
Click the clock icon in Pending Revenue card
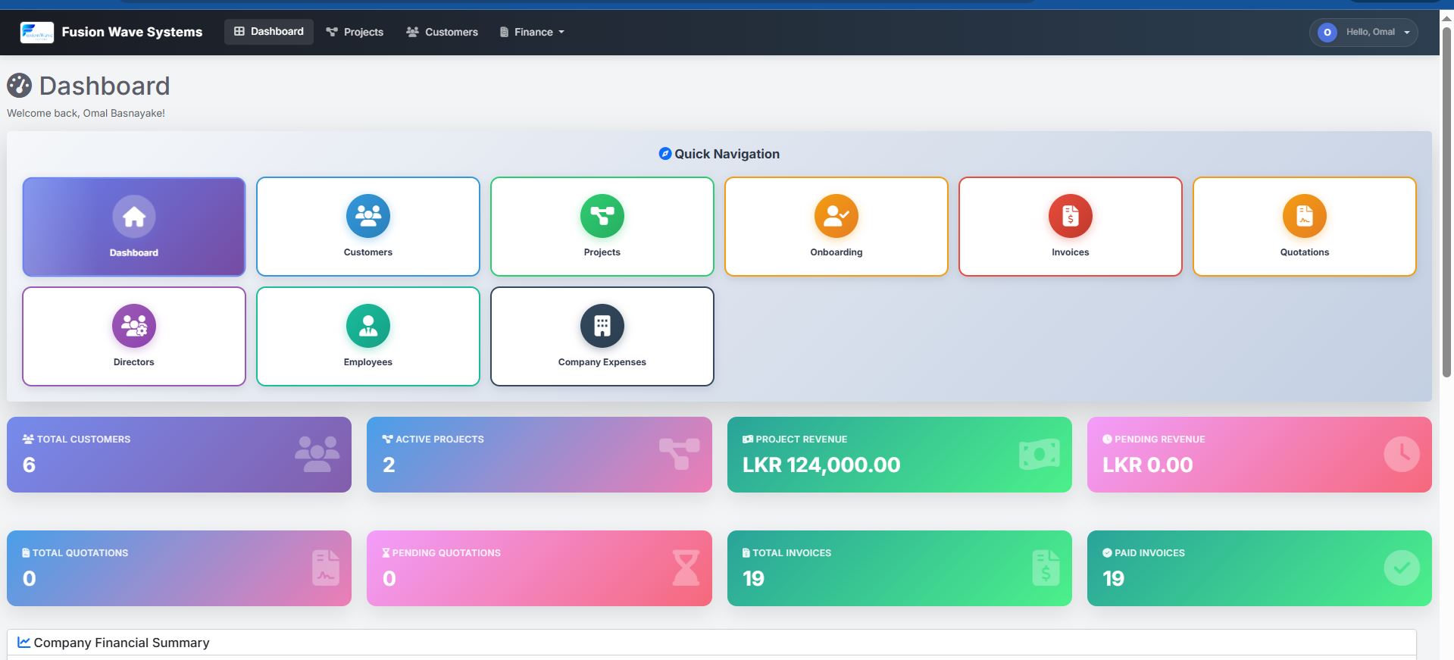1402,454
